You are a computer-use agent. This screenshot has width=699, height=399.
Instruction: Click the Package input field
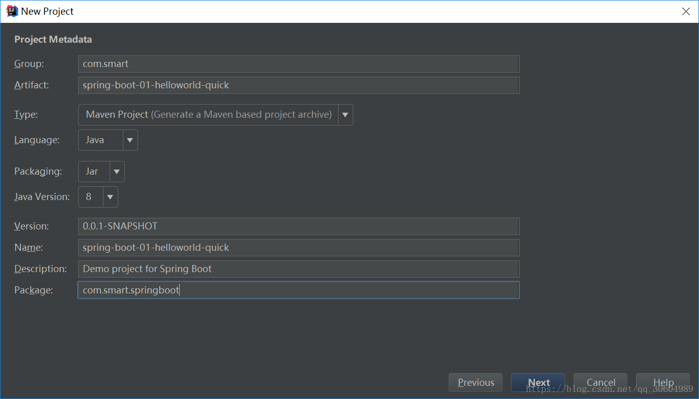[x=298, y=290]
